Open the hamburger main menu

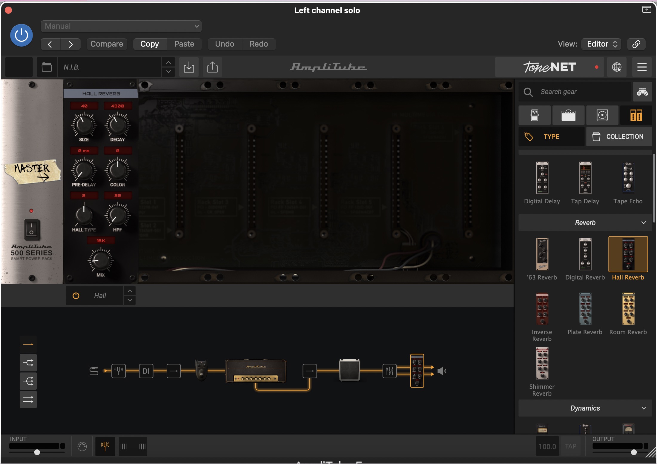click(x=642, y=67)
